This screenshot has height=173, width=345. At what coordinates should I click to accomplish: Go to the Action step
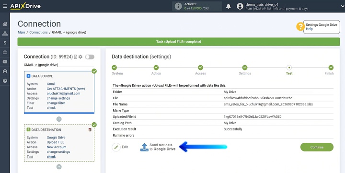point(156,68)
